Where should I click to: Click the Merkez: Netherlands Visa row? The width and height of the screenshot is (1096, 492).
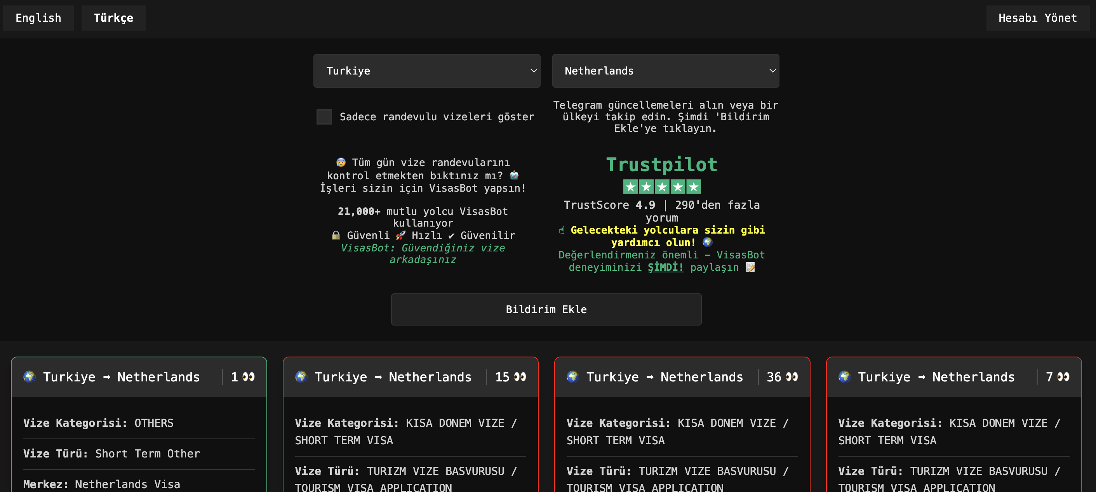point(139,484)
